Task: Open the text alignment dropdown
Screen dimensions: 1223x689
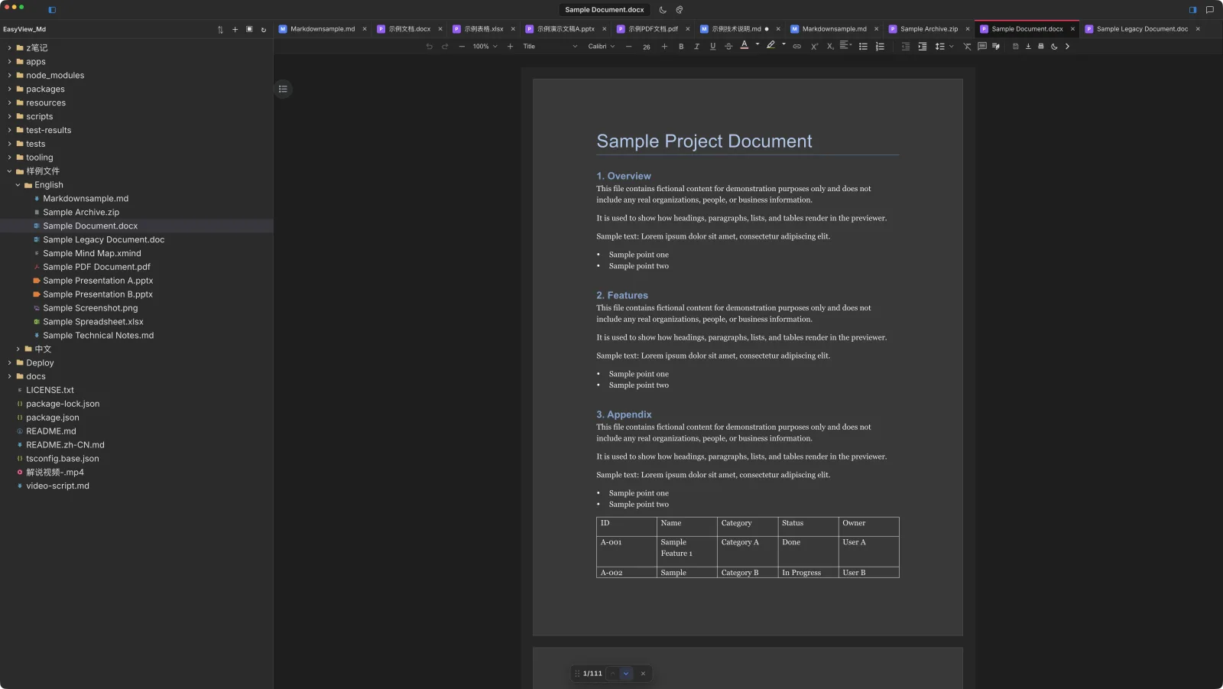Action: coord(846,46)
